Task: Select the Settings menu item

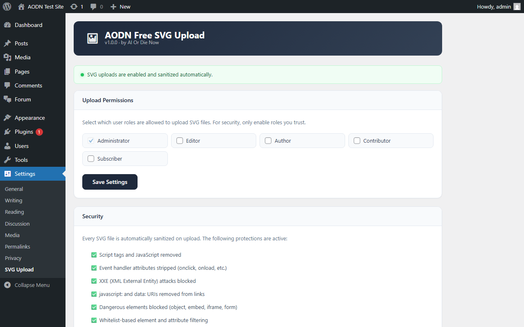Action: click(33, 174)
